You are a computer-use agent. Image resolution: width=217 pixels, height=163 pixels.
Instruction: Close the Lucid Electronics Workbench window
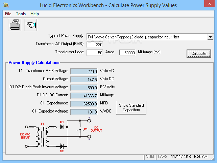(209, 4)
